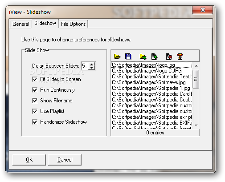Toggle Use Playlist checkbox
The width and height of the screenshot is (225, 182).
point(35,111)
